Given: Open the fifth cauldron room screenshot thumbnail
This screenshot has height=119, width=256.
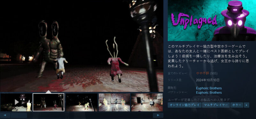Looking at the screenshot, I should pos(147,102).
